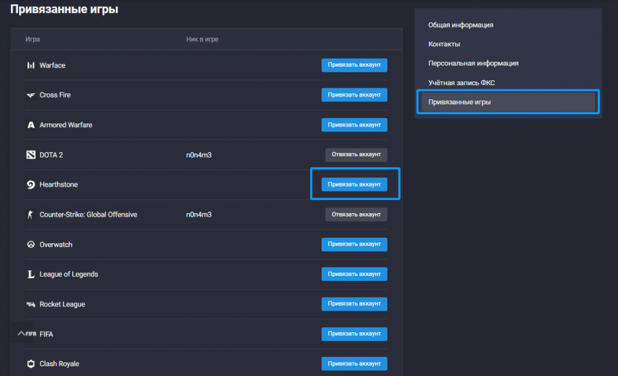
Task: Link an account for Cross Fire
Action: (354, 95)
